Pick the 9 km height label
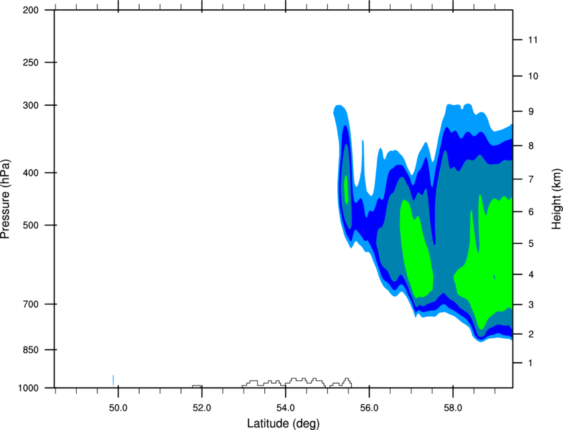 531,112
